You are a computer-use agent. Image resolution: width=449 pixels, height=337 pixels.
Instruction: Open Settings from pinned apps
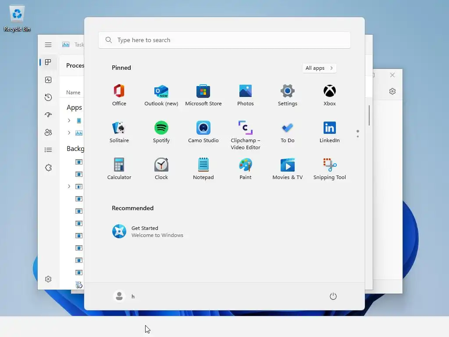tap(288, 95)
